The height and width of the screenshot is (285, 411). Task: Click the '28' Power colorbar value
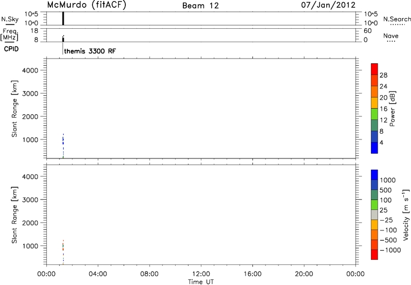pyautogui.click(x=383, y=75)
